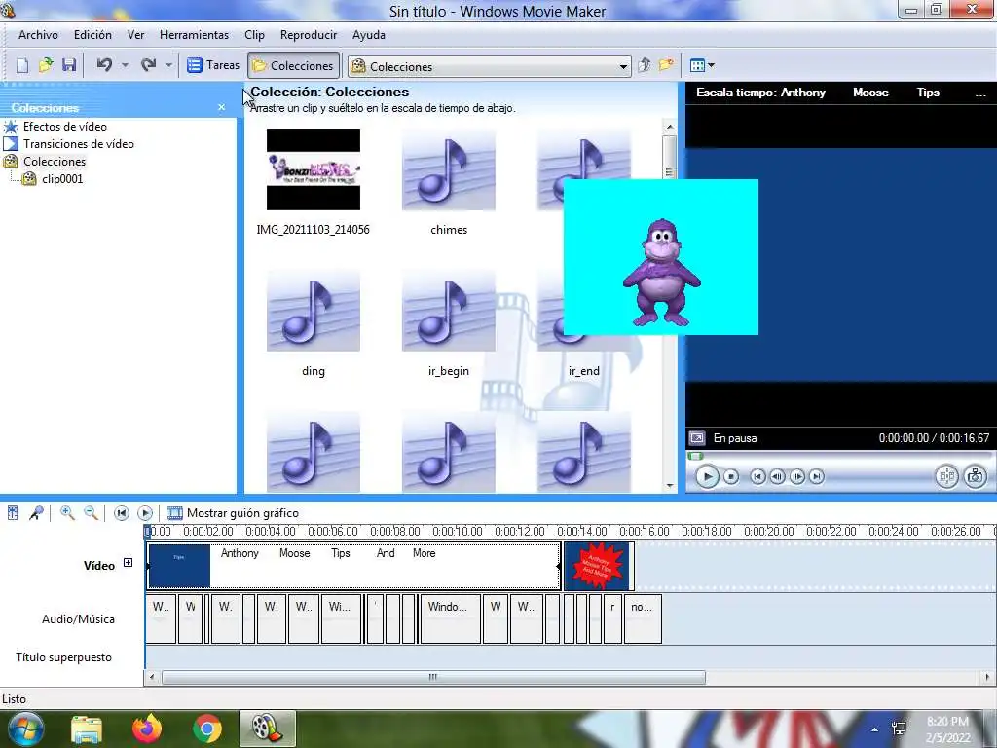This screenshot has height=748, width=997.
Task: Undo the last action
Action: [x=104, y=65]
